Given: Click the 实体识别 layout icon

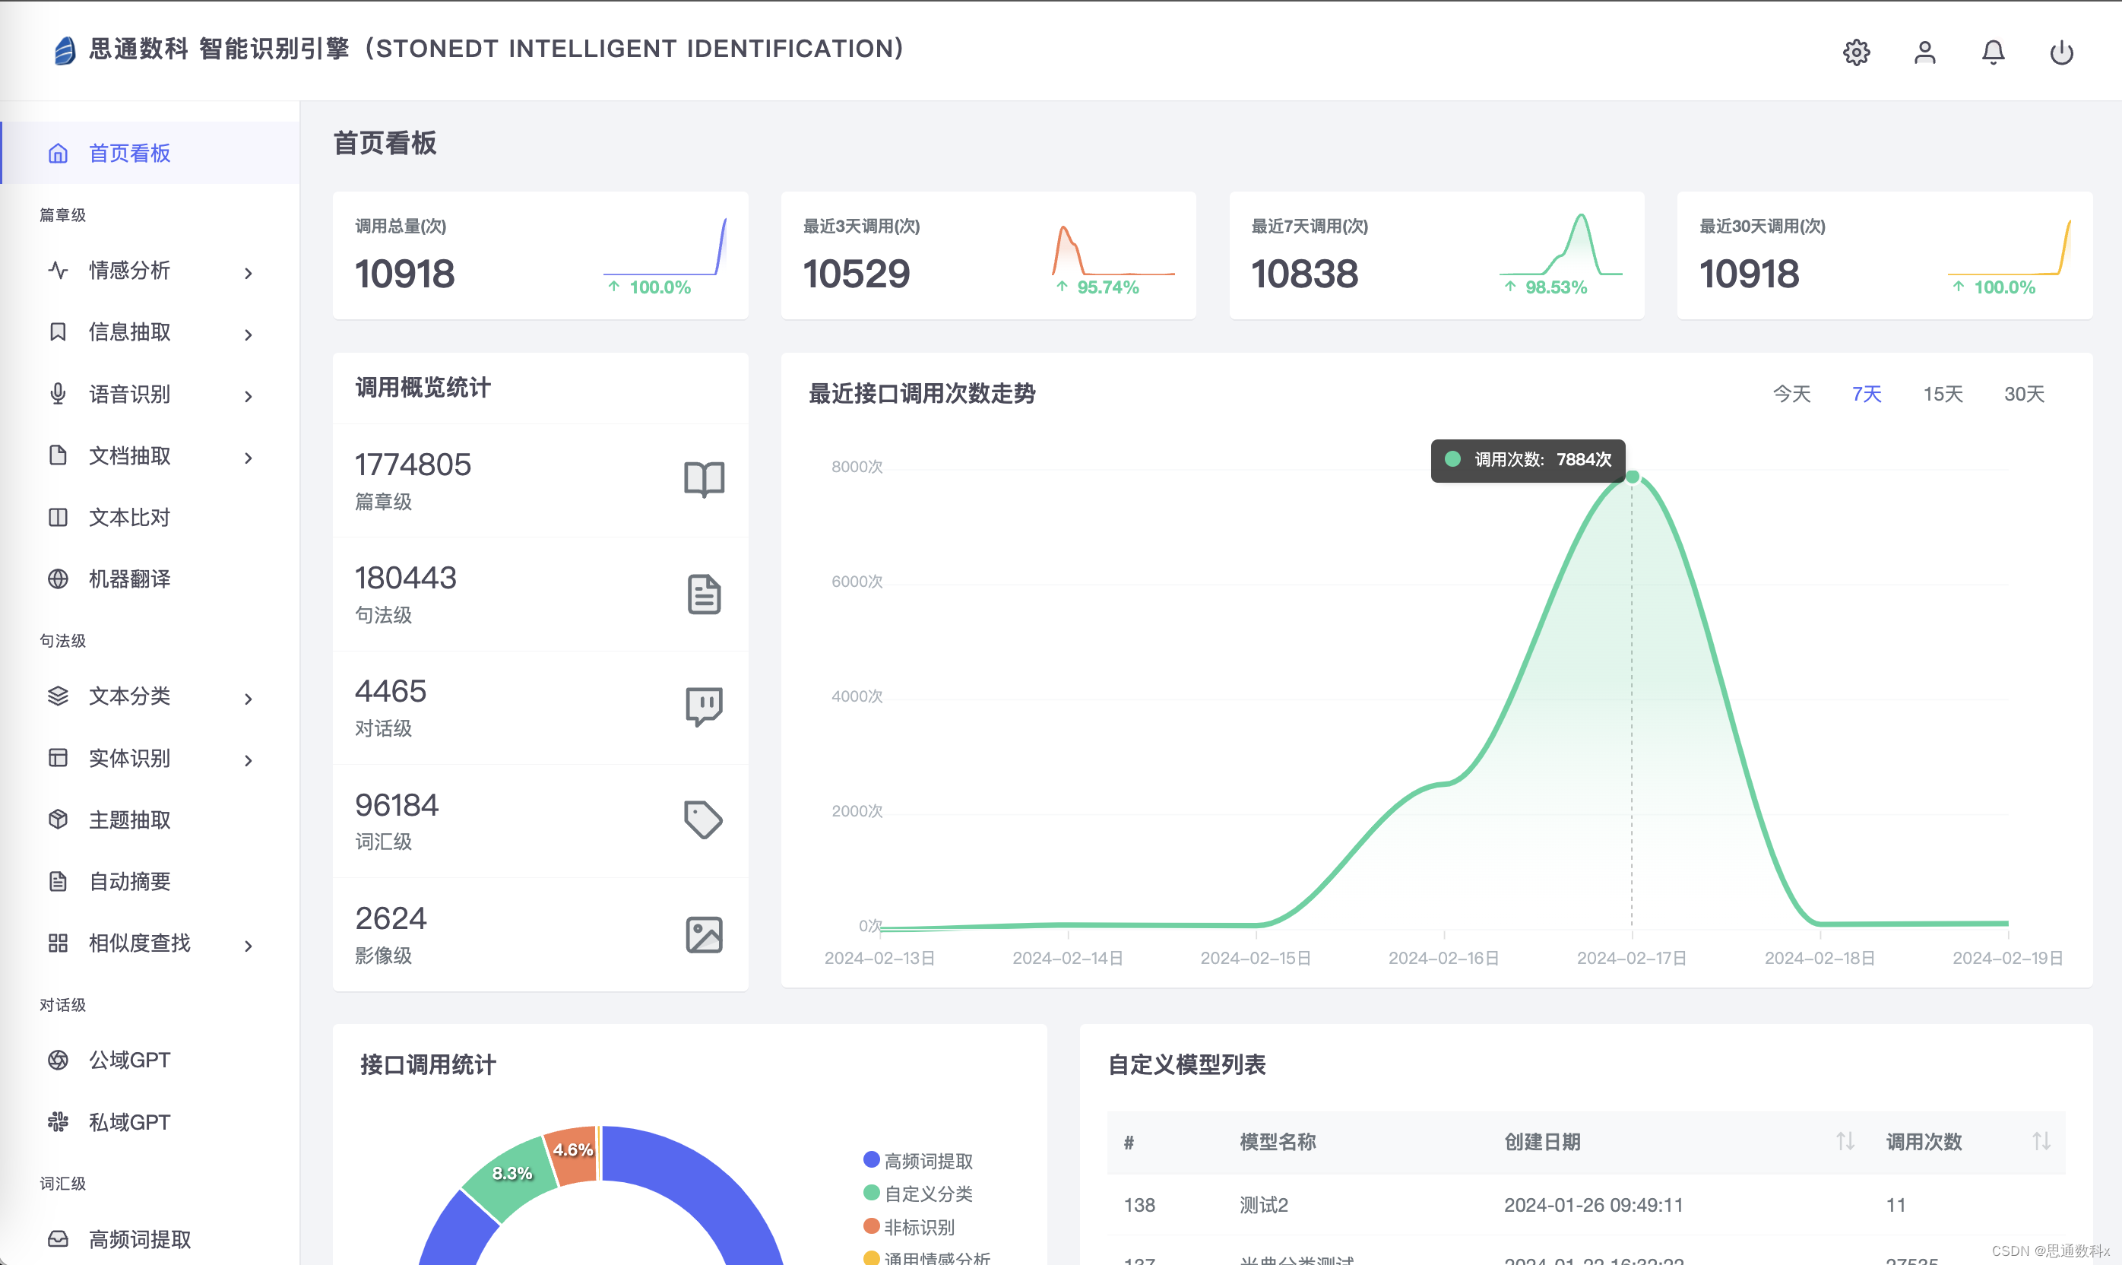Looking at the screenshot, I should click(x=58, y=758).
